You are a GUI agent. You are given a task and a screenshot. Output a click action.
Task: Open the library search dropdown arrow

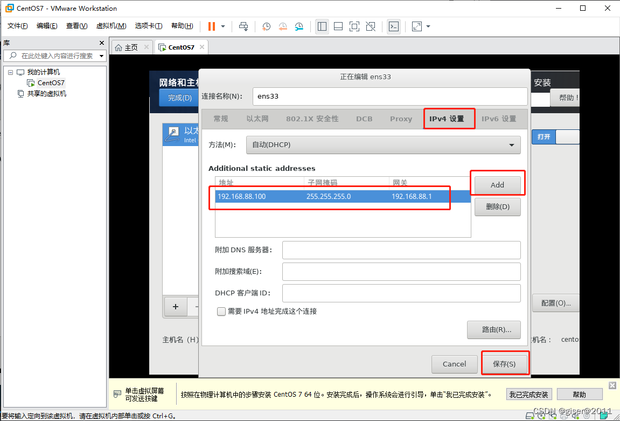pyautogui.click(x=102, y=56)
